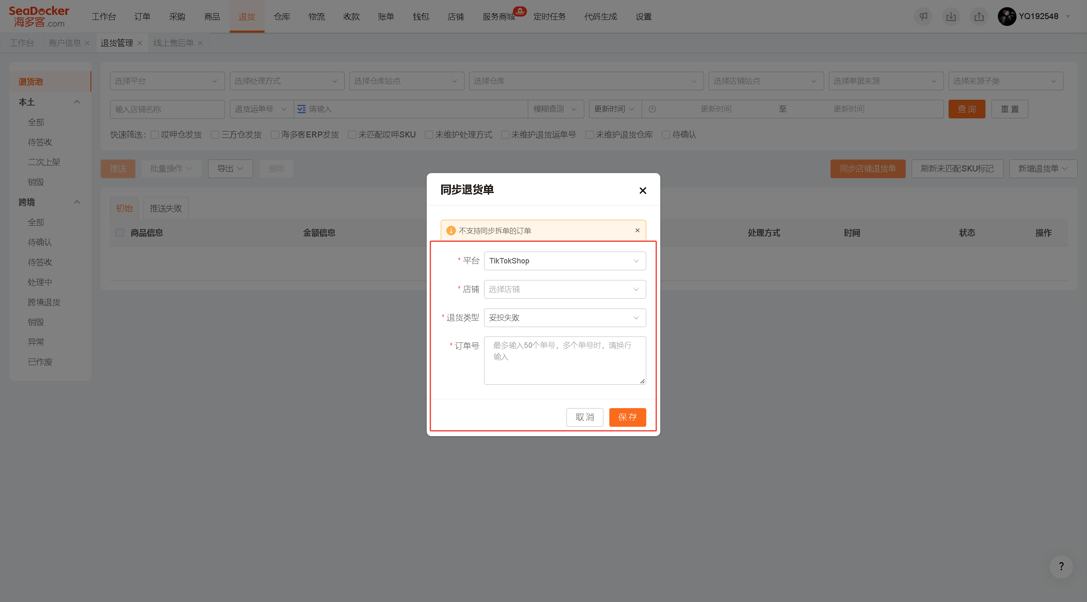The width and height of the screenshot is (1087, 602).
Task: Open the 批量操作 dropdown button
Action: [171, 169]
